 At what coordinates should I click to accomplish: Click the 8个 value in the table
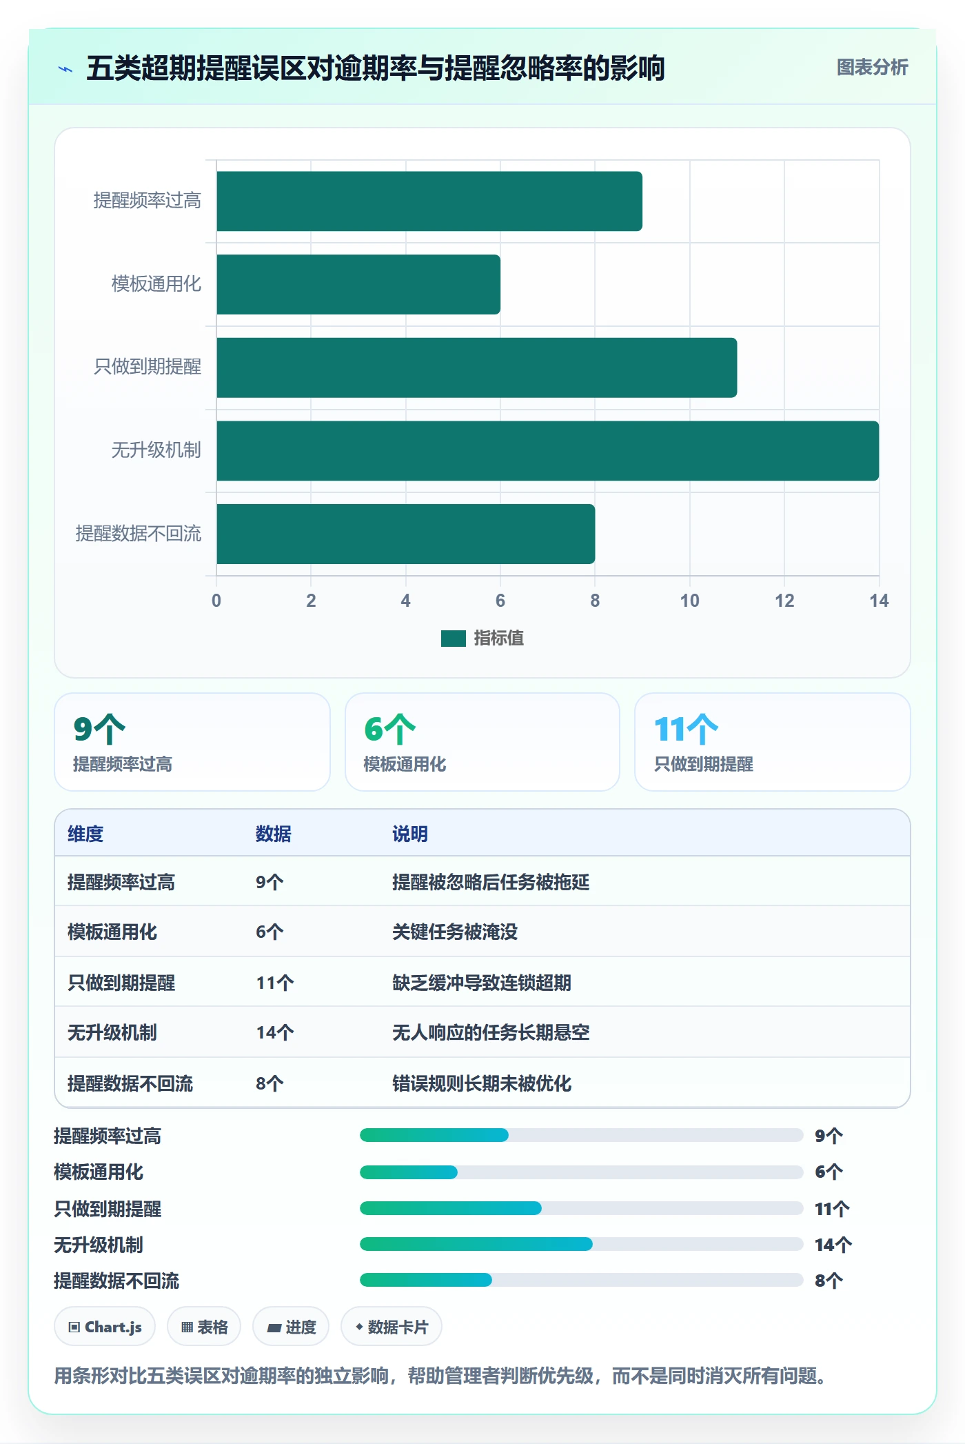[x=270, y=1083]
